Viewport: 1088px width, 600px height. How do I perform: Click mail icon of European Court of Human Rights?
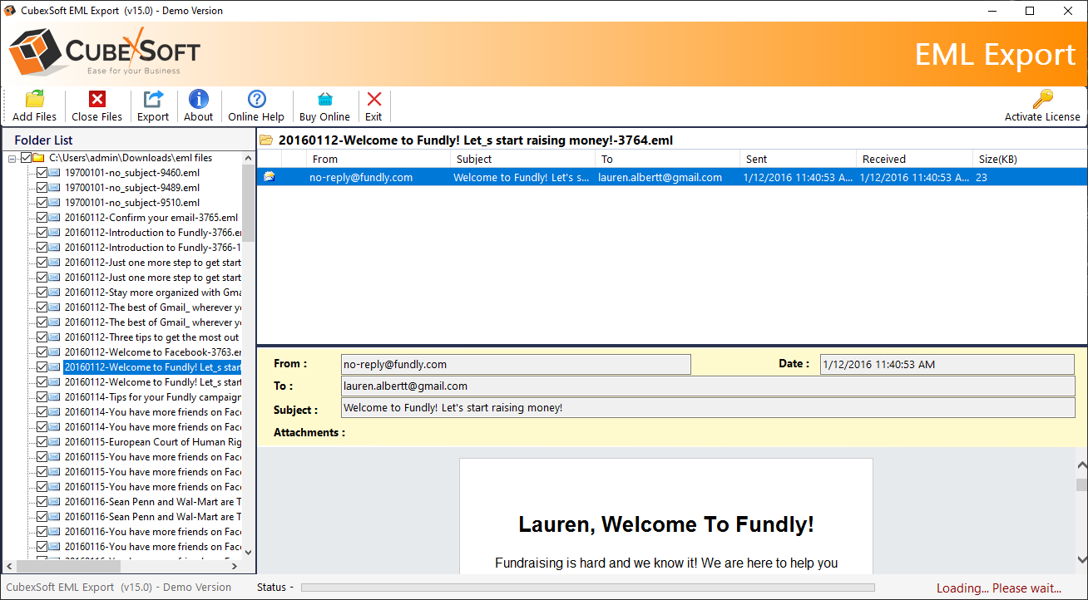(55, 442)
